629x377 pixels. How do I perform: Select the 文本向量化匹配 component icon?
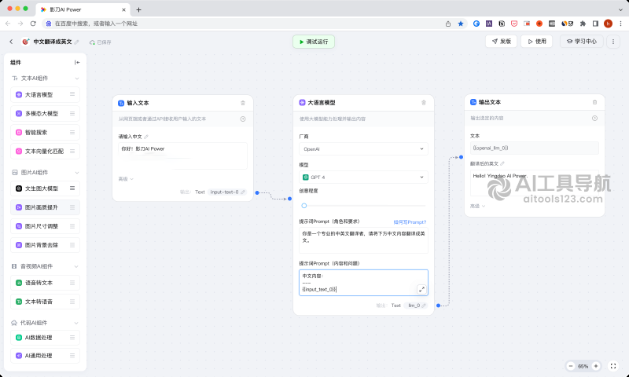pos(18,151)
